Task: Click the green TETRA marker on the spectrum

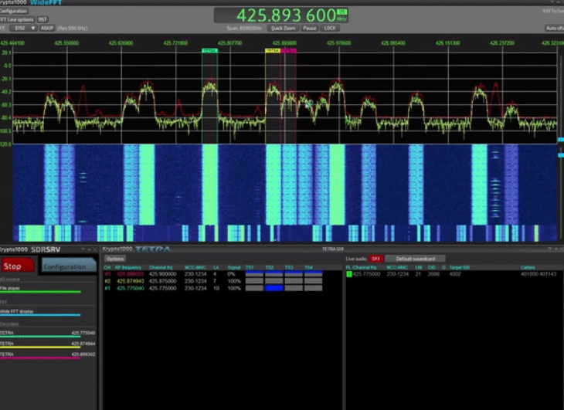Action: (x=209, y=50)
